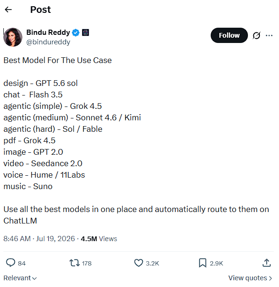Click the Bindu Reddy display name
Image resolution: width=279 pixels, height=287 pixels.
click(48, 32)
